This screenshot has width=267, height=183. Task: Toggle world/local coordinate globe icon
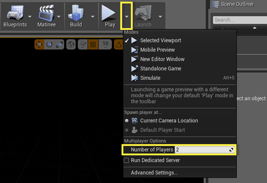[71, 44]
